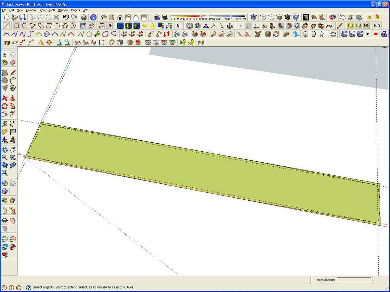Click the Redo arrow icon
This screenshot has width=390, height=292.
click(74, 18)
